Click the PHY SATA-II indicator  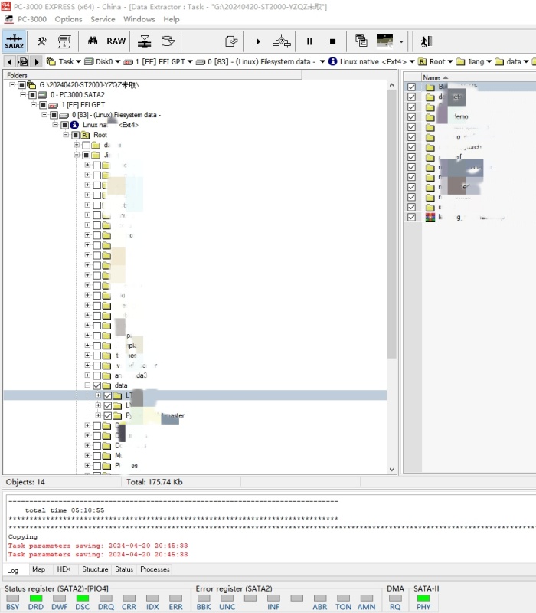coord(423,598)
